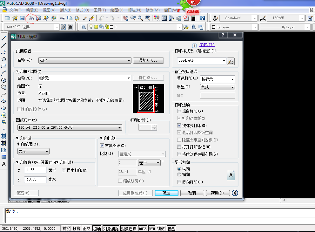Click the 取消 button

point(192,193)
